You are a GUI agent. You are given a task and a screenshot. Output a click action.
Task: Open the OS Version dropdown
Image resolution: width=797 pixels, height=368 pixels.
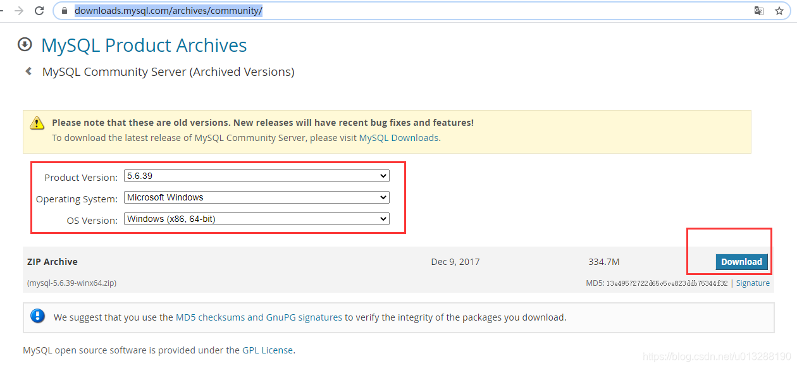[257, 219]
